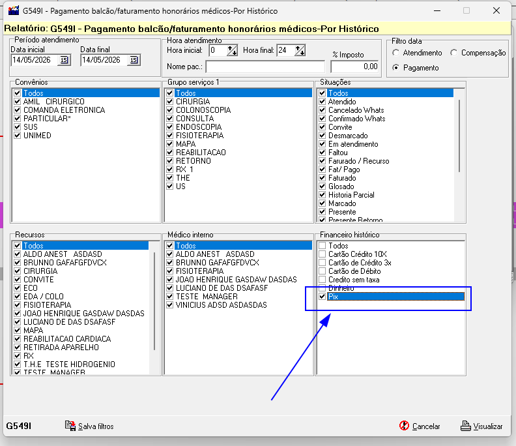Toggle REABILITACAO CARDIACA resource checkbox
The height and width of the screenshot is (446, 516).
pos(18,338)
